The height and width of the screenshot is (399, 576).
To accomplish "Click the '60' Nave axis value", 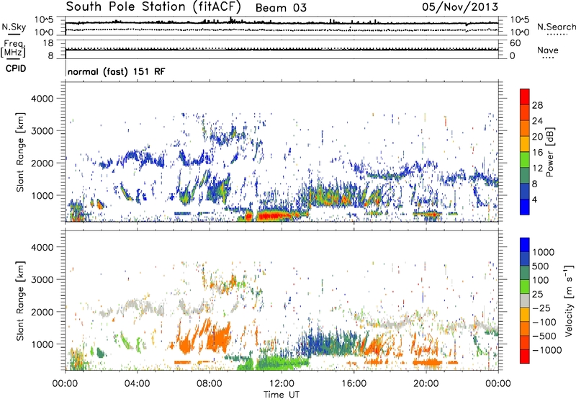I will coord(515,43).
